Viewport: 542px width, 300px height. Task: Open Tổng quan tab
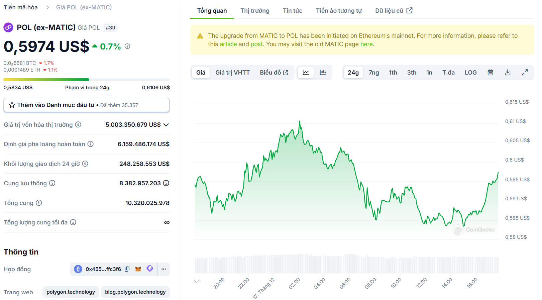[x=212, y=10]
